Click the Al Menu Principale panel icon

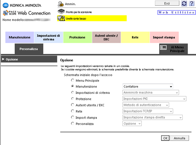tap(163, 48)
